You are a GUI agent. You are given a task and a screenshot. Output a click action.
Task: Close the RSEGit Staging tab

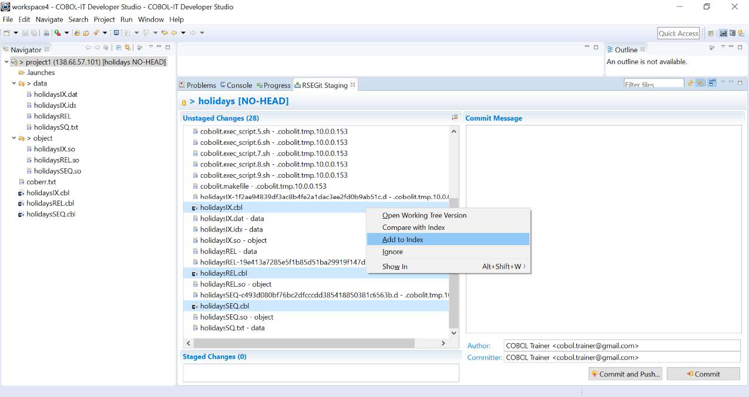pyautogui.click(x=353, y=85)
